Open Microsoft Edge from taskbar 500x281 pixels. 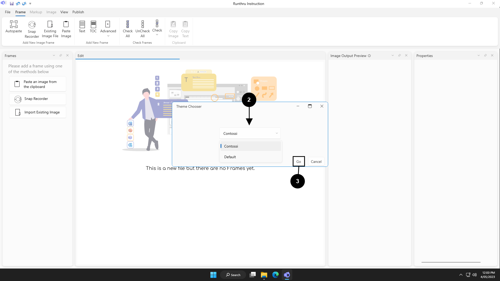click(275, 275)
